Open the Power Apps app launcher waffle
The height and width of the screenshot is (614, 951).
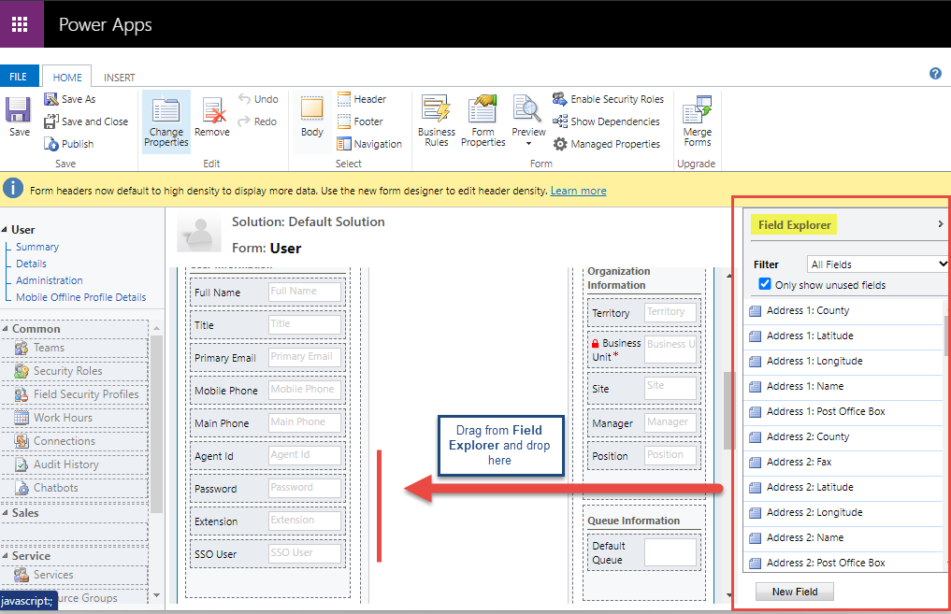(21, 24)
